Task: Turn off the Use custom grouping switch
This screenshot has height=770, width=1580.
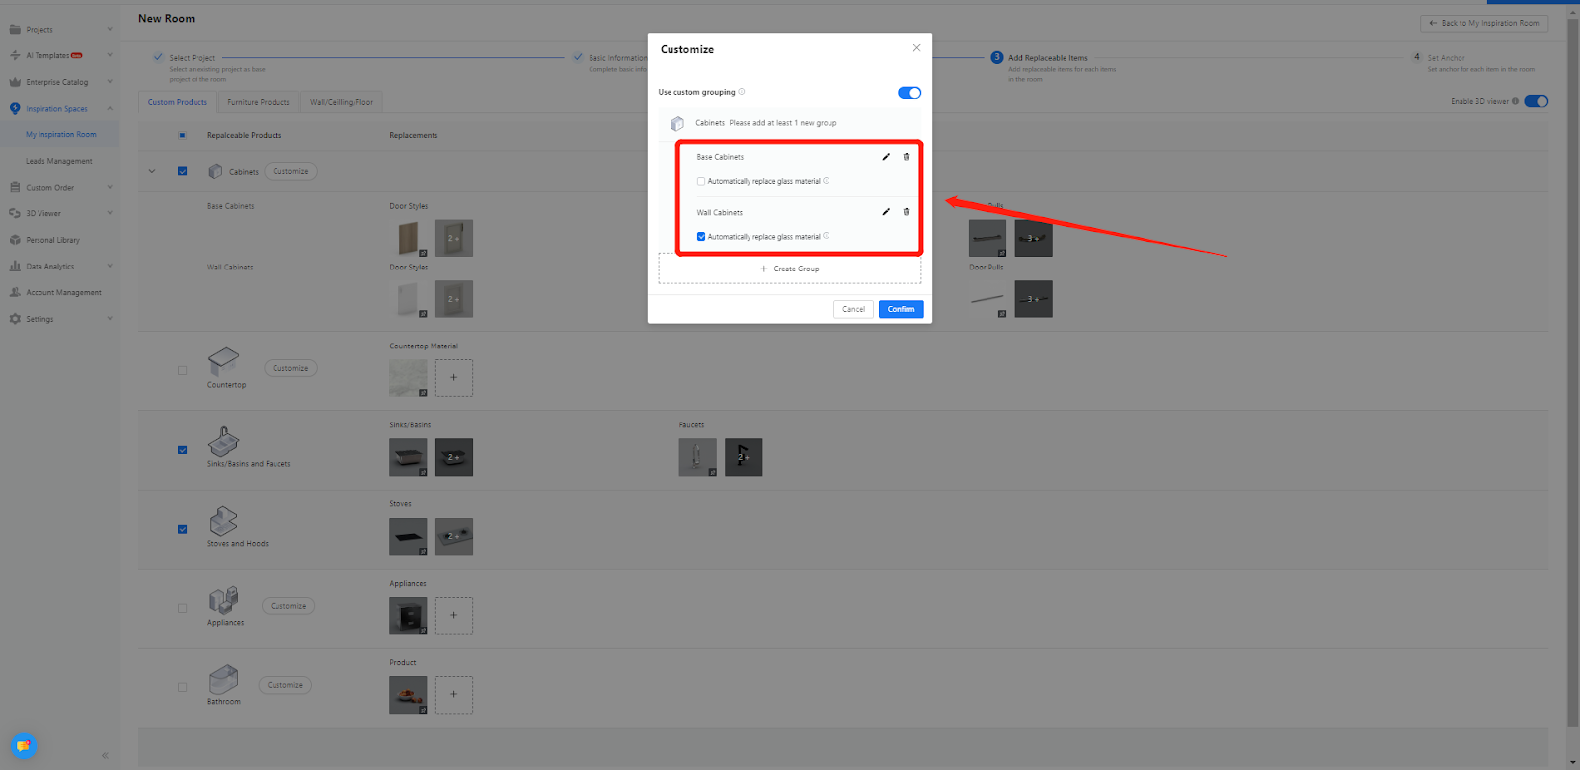Action: tap(909, 93)
